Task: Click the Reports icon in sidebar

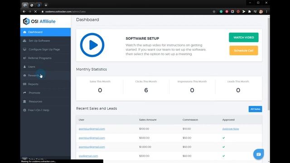Action: (24, 84)
